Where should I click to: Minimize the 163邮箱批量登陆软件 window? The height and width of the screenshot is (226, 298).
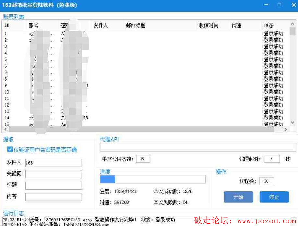(267, 5)
